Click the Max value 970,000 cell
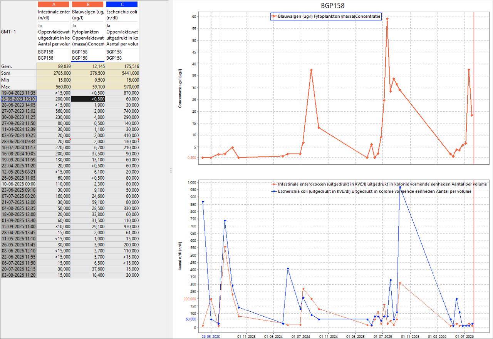The width and height of the screenshot is (493, 339). coord(122,87)
